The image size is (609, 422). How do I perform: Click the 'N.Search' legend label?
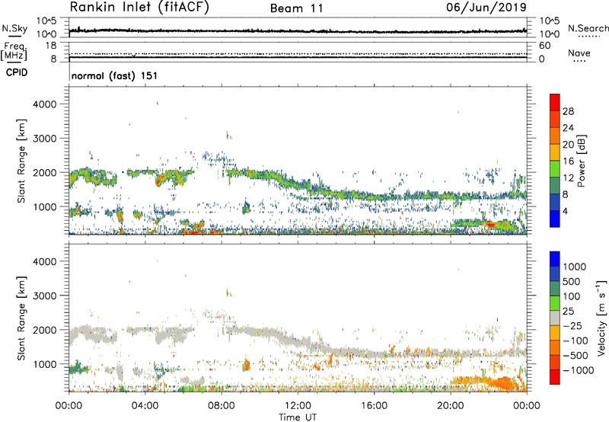tap(588, 28)
